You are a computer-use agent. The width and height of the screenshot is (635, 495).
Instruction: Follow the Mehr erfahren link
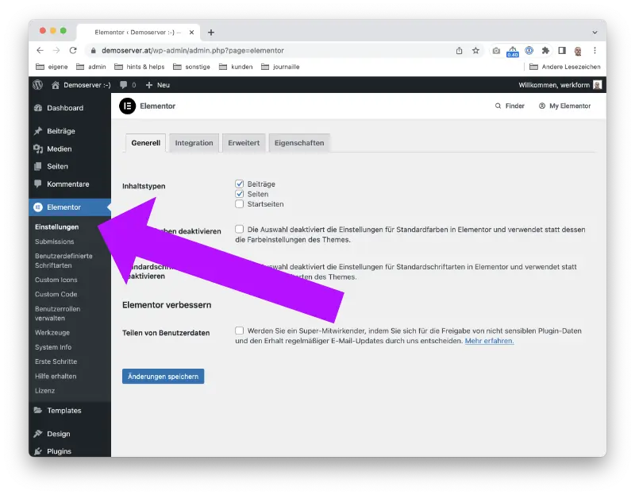pos(489,341)
